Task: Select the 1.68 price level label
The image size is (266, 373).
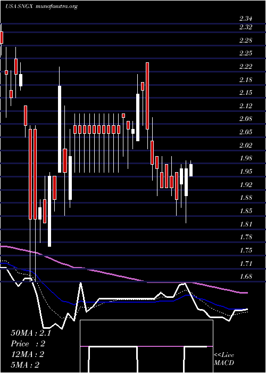Action: coord(246,277)
